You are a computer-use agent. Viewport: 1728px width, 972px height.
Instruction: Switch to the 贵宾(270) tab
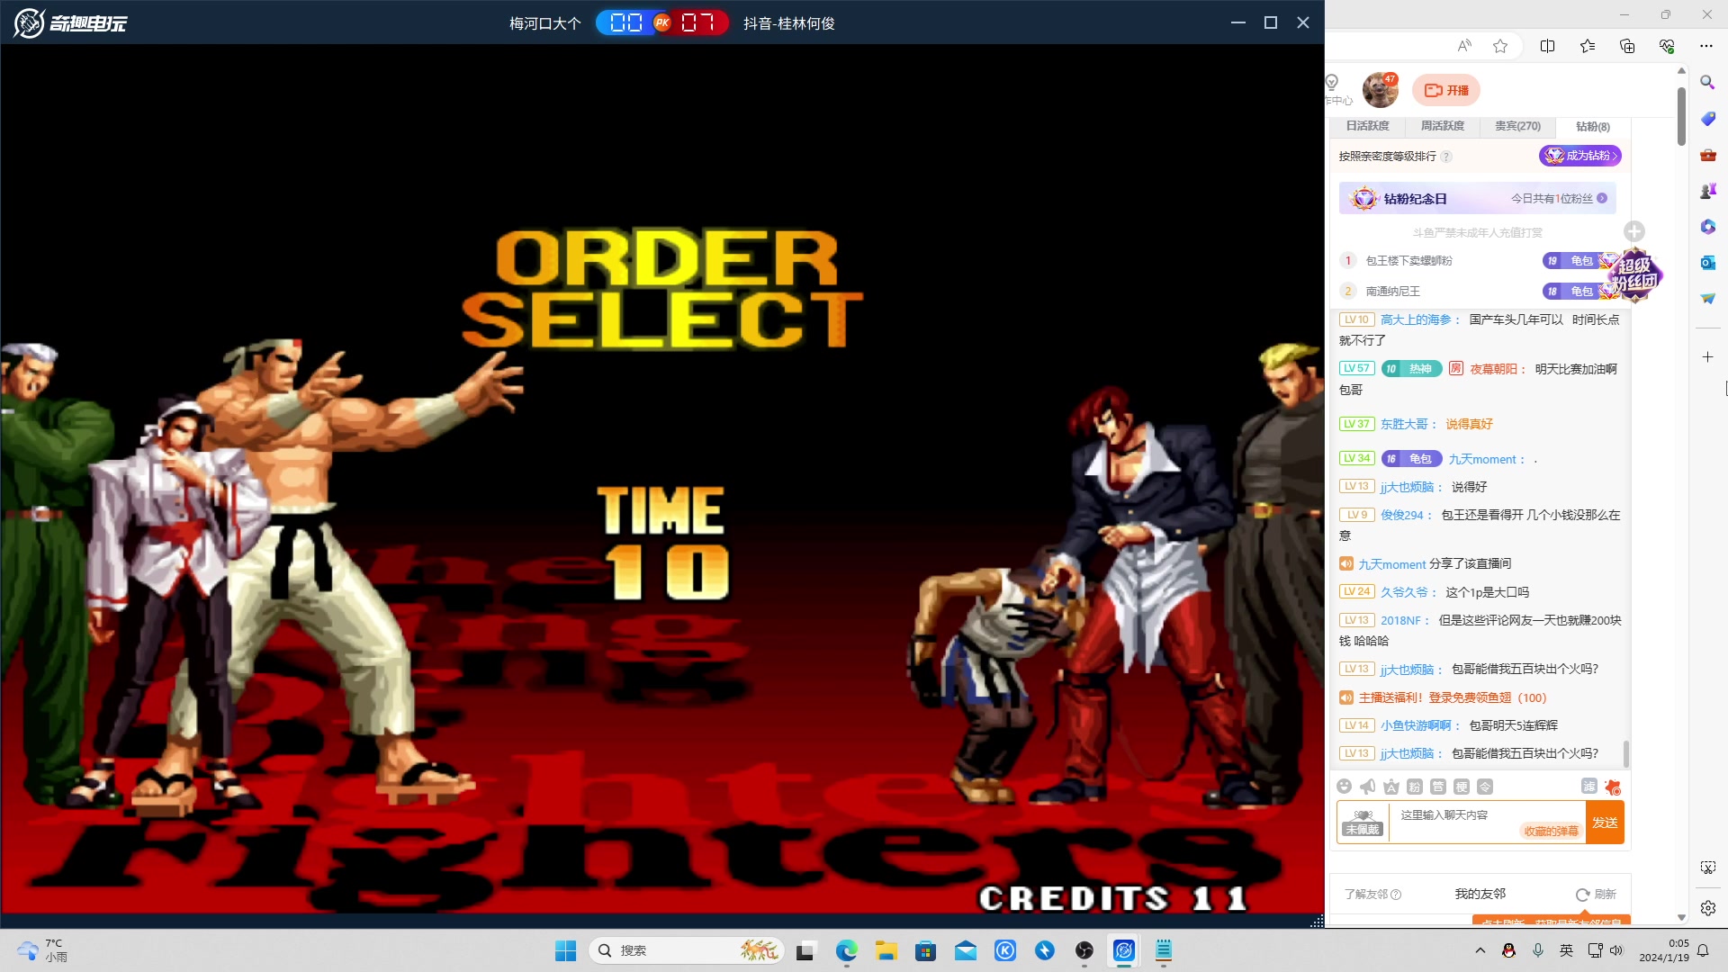[x=1518, y=126]
